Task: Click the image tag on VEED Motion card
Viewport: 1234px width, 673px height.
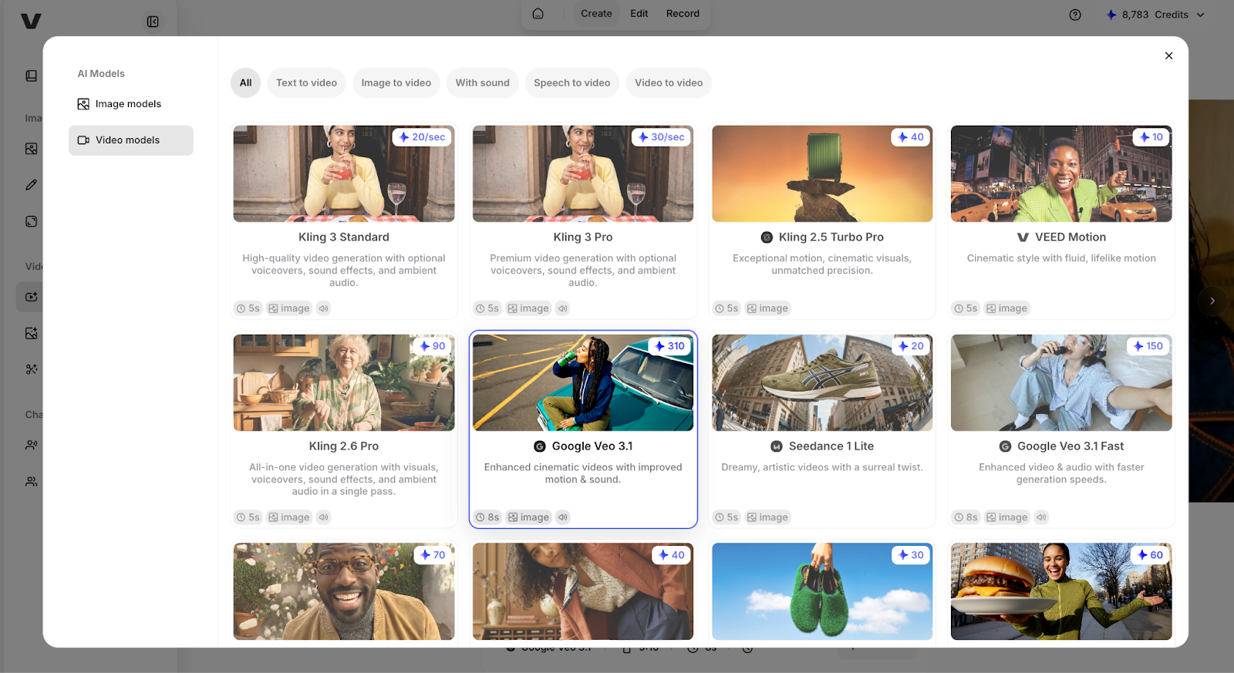Action: pyautogui.click(x=1006, y=308)
